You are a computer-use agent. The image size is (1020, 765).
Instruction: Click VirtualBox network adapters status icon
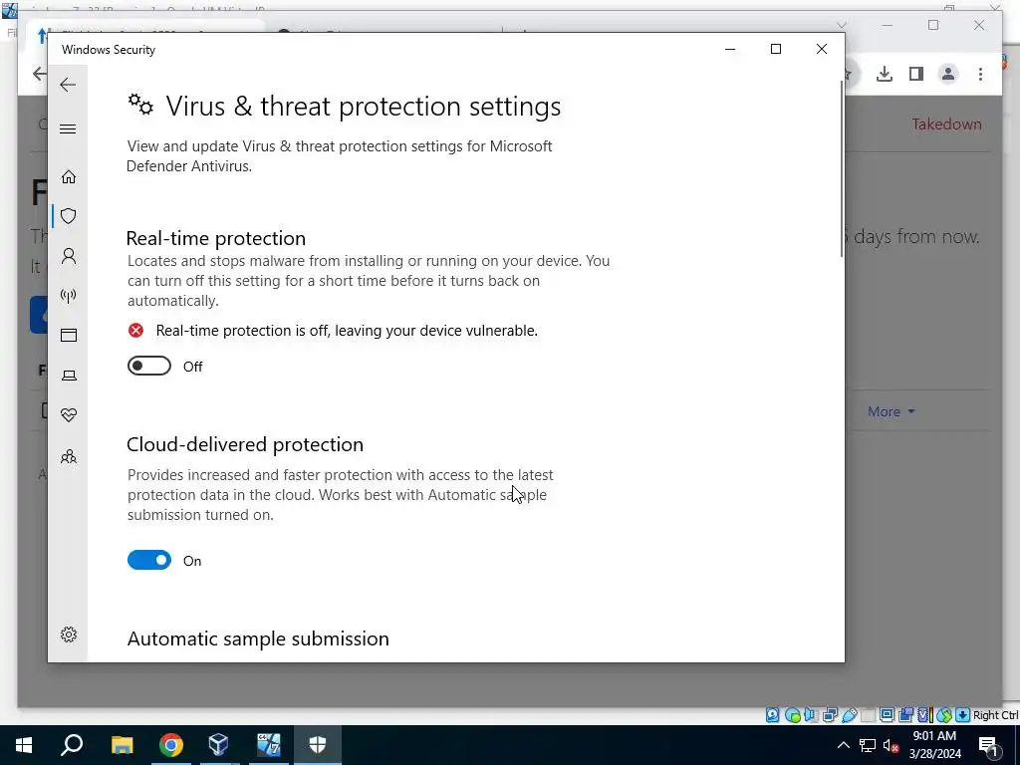[830, 715]
